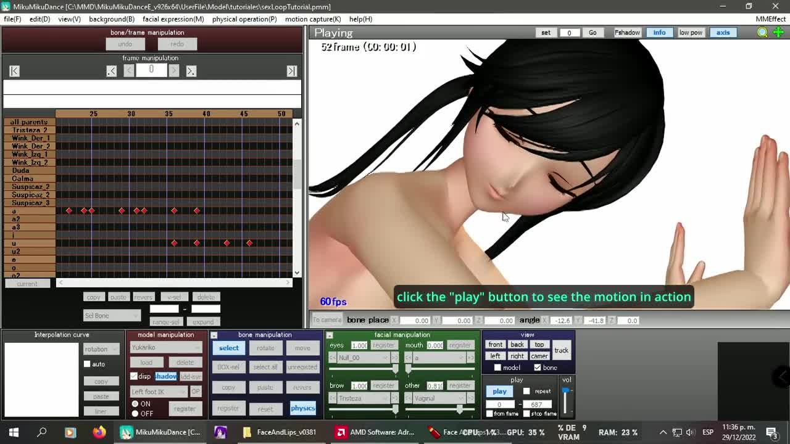790x444 pixels.
Task: Enable the auto interpolation checkbox
Action: point(87,364)
